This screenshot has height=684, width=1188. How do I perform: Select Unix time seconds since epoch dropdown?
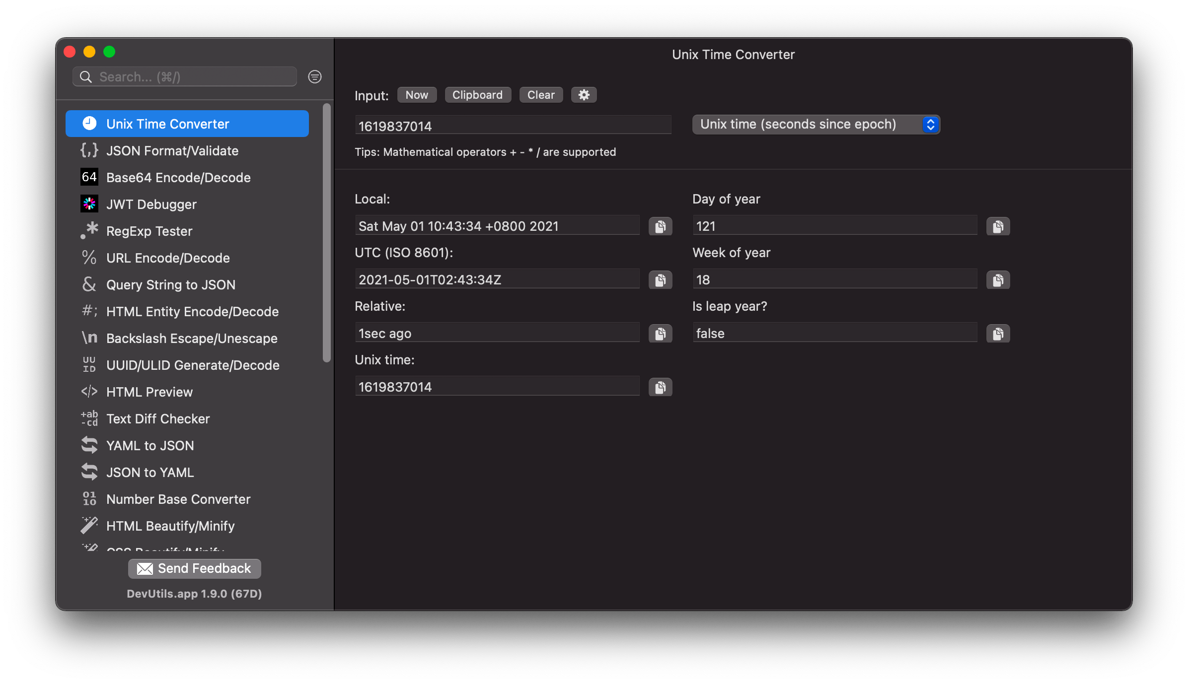click(814, 125)
